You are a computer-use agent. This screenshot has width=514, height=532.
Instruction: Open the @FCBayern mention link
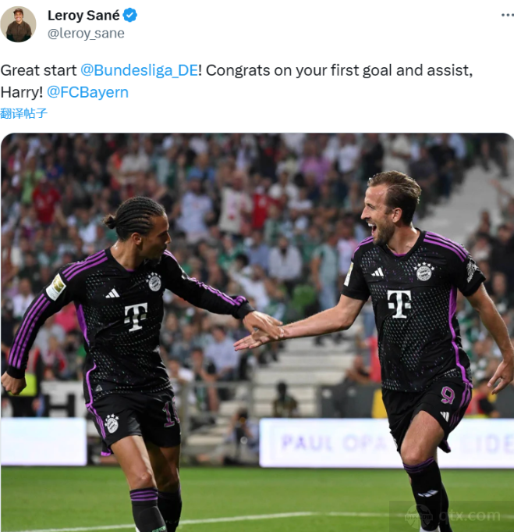(87, 92)
